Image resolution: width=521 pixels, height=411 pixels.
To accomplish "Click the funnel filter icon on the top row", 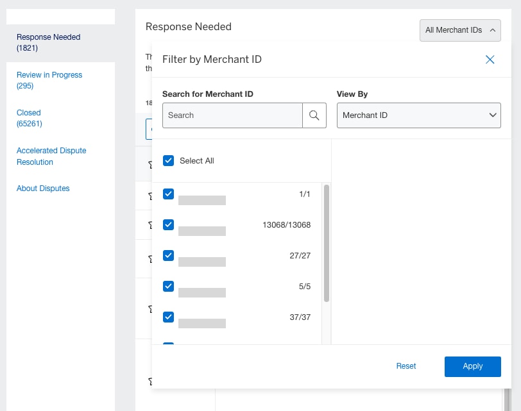I will tap(149, 164).
